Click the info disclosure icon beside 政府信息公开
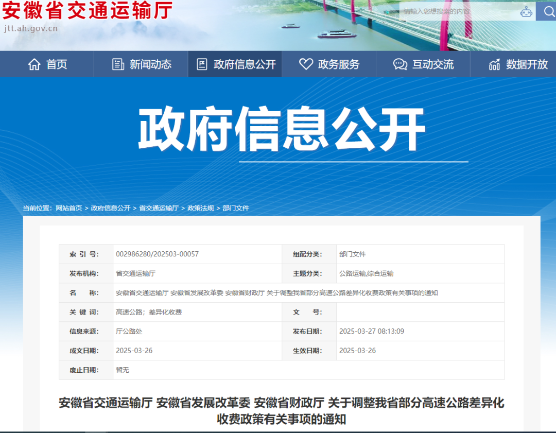The height and width of the screenshot is (433, 556). point(202,64)
